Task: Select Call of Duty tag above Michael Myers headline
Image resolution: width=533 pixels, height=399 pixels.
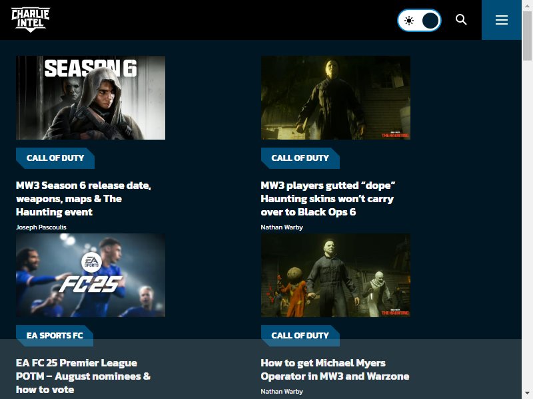Action: click(300, 336)
